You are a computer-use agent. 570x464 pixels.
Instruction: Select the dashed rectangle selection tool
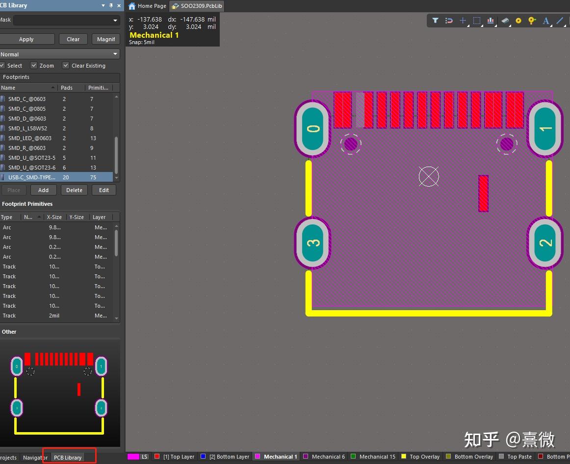point(476,21)
